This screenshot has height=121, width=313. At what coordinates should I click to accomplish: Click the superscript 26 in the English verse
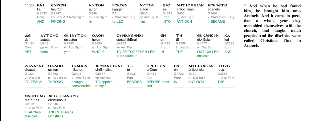point(246,5)
